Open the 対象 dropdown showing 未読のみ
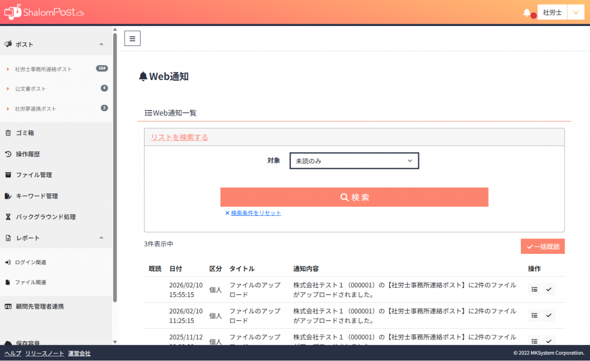Image resolution: width=590 pixels, height=361 pixels. click(354, 161)
